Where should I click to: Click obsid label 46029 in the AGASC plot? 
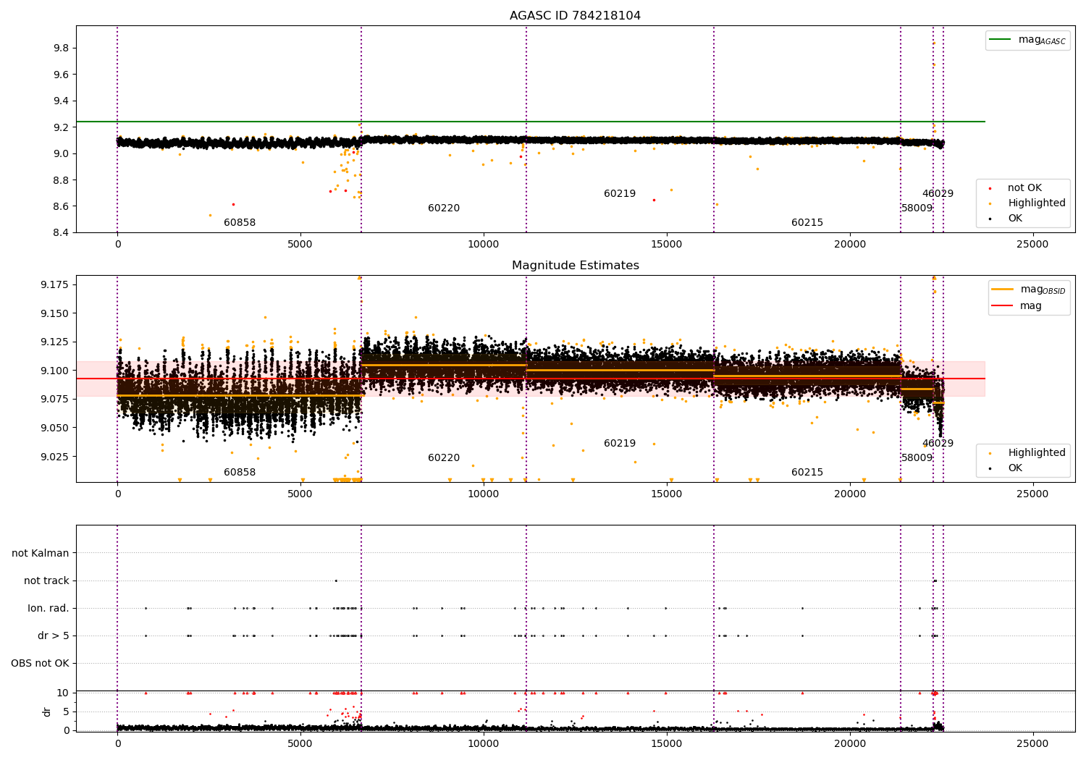tap(938, 194)
